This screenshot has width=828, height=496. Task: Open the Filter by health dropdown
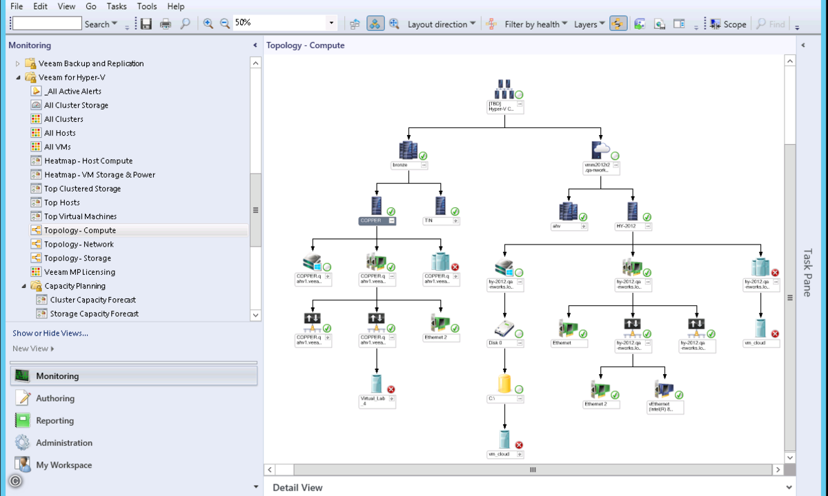point(536,24)
